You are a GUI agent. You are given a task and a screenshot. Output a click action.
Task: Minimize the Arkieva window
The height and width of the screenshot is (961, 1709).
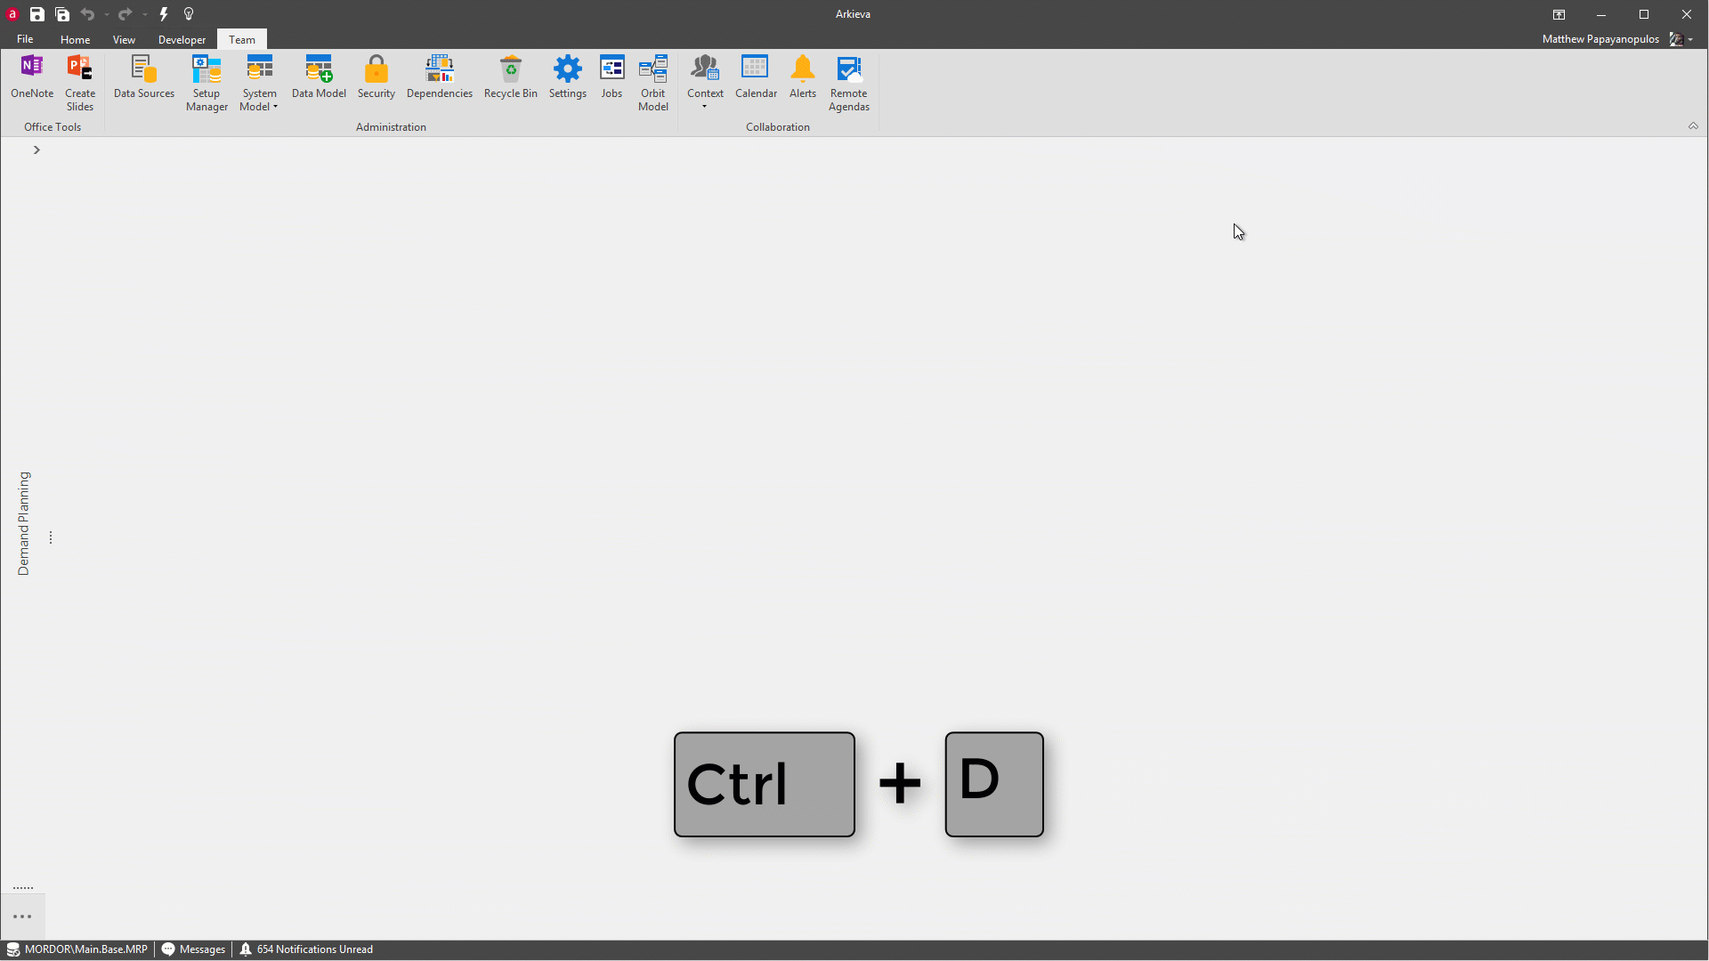click(x=1601, y=14)
